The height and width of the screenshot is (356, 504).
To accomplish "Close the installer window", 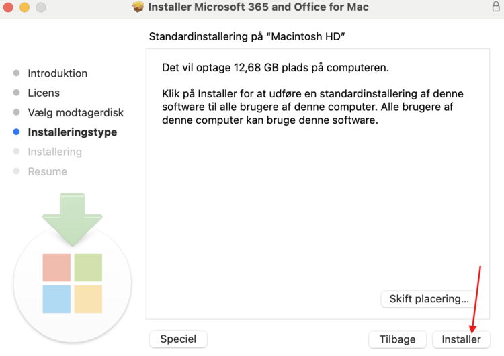I will 8,7.
